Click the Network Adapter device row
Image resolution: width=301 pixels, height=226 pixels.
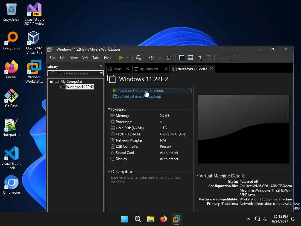150,140
